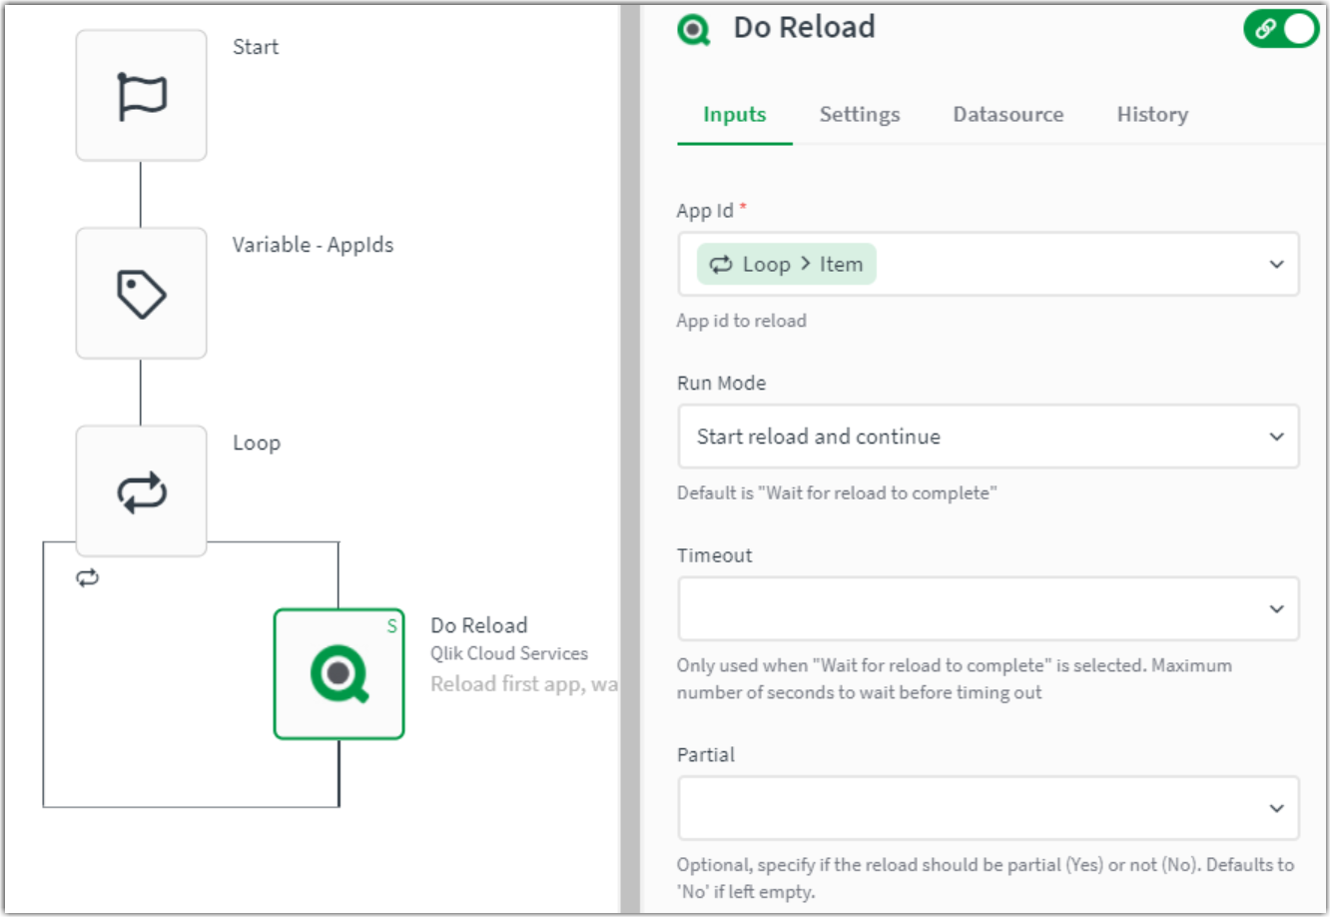Click the Qlik Cloud Services subtitle

point(509,653)
